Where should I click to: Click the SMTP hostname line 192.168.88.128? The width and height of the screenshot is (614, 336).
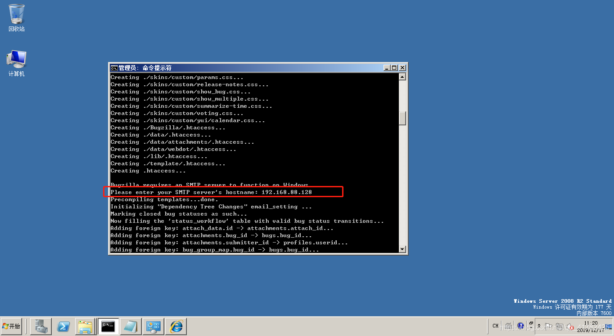pyautogui.click(x=211, y=192)
